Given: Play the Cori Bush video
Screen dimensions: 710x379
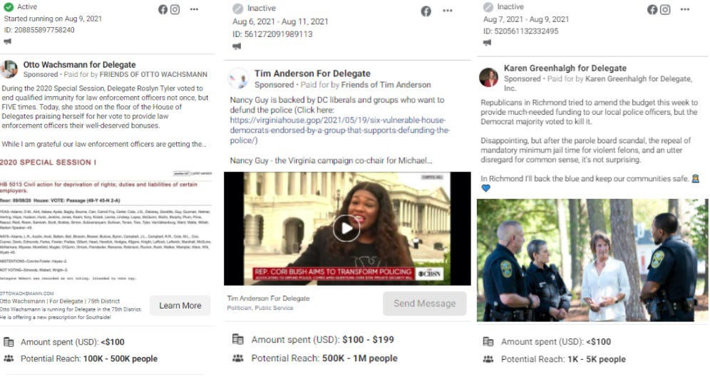Looking at the screenshot, I should [x=346, y=229].
